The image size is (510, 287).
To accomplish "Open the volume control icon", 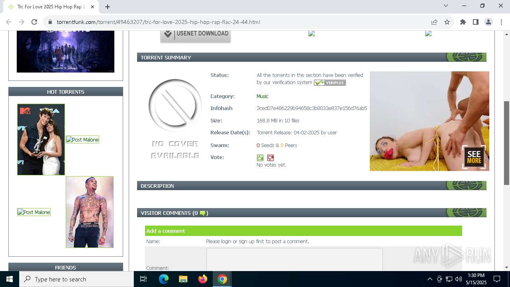I will point(458,279).
